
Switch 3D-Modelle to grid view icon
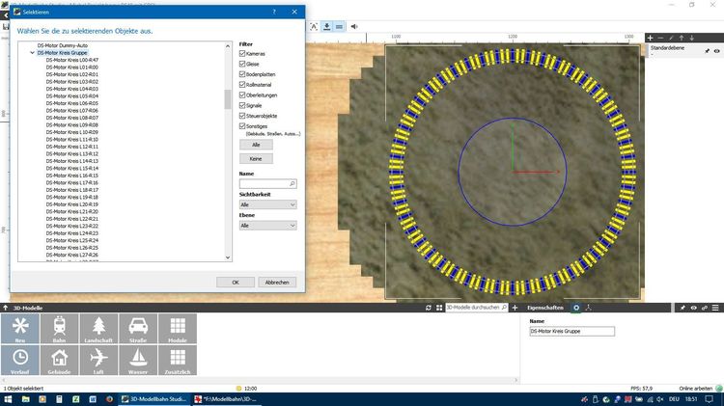click(x=439, y=308)
